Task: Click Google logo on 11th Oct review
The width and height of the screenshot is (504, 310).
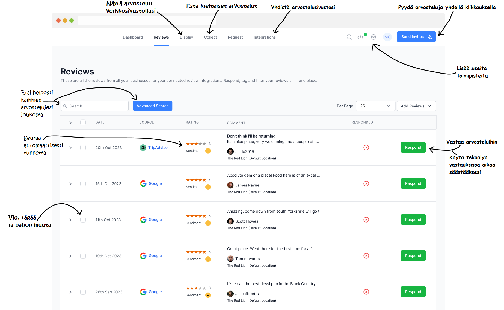Action: 143,220
